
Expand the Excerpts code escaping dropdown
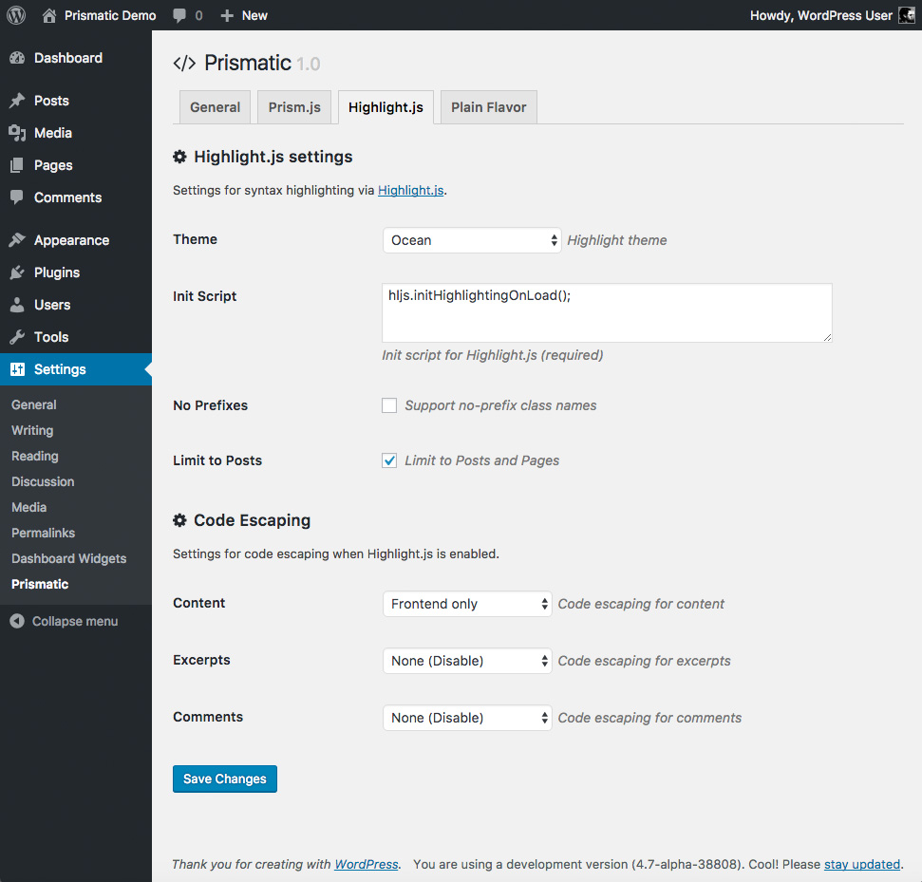(466, 661)
